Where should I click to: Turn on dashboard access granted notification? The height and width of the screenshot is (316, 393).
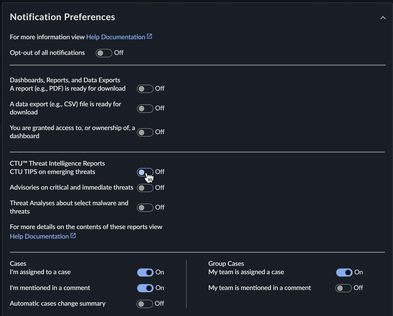tap(145, 132)
